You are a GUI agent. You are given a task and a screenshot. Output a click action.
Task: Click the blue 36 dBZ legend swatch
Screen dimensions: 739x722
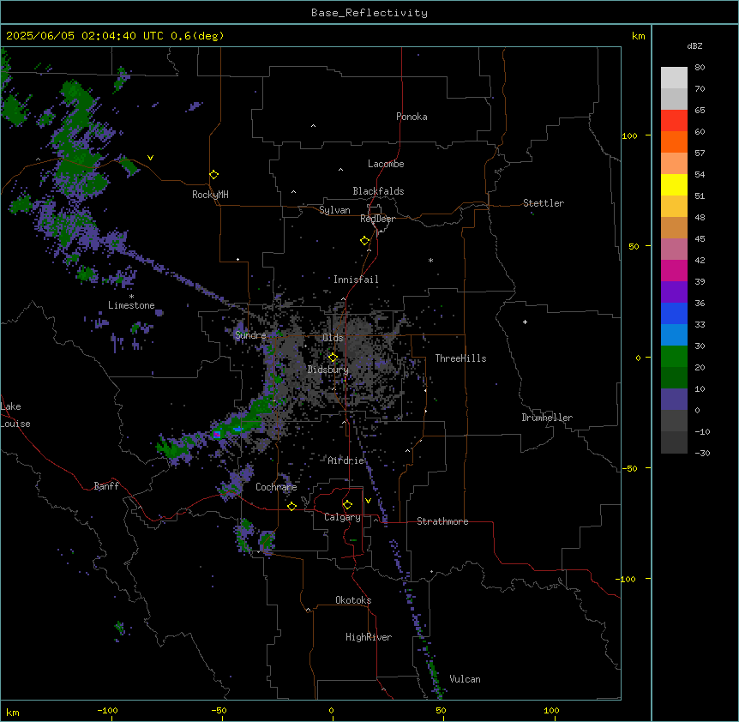(x=674, y=313)
